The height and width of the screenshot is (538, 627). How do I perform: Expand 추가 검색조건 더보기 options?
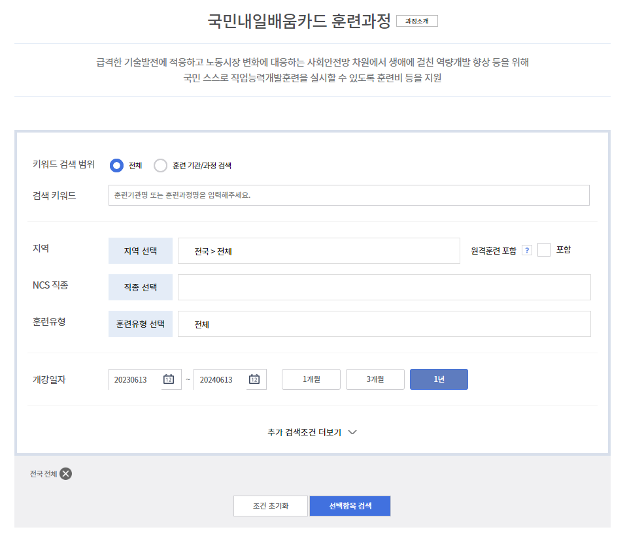tap(313, 432)
